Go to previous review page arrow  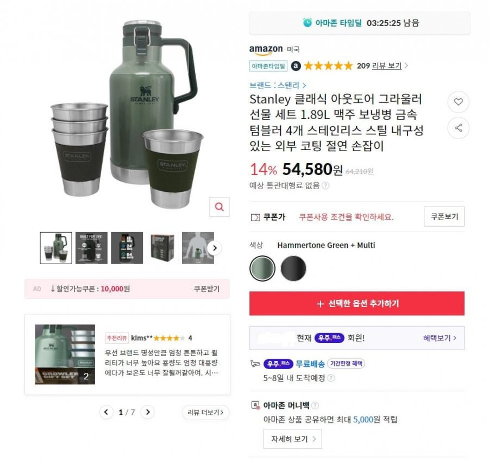pos(106,412)
